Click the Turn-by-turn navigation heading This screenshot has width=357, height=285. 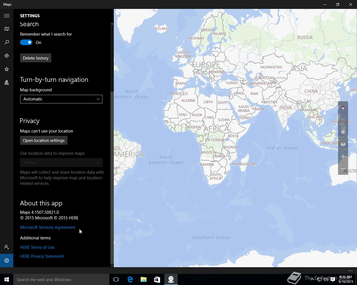point(54,80)
